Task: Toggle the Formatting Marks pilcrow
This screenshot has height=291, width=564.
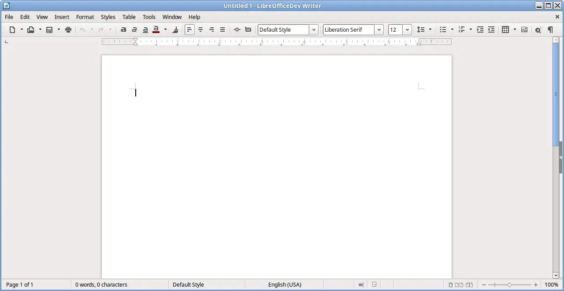Action: tap(550, 29)
